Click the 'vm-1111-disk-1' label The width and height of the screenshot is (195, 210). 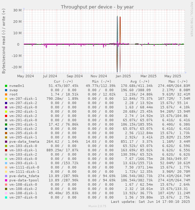pos(24,172)
